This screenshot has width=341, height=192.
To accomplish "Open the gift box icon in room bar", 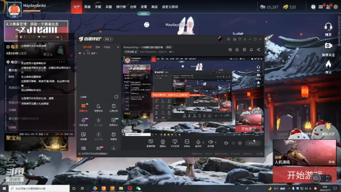I will point(230,49).
